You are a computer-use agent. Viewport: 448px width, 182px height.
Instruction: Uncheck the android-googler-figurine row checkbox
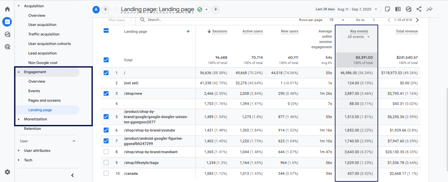point(106,141)
